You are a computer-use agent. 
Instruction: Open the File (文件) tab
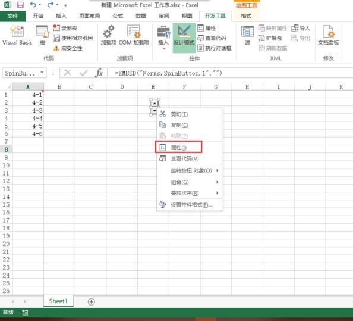click(x=12, y=16)
